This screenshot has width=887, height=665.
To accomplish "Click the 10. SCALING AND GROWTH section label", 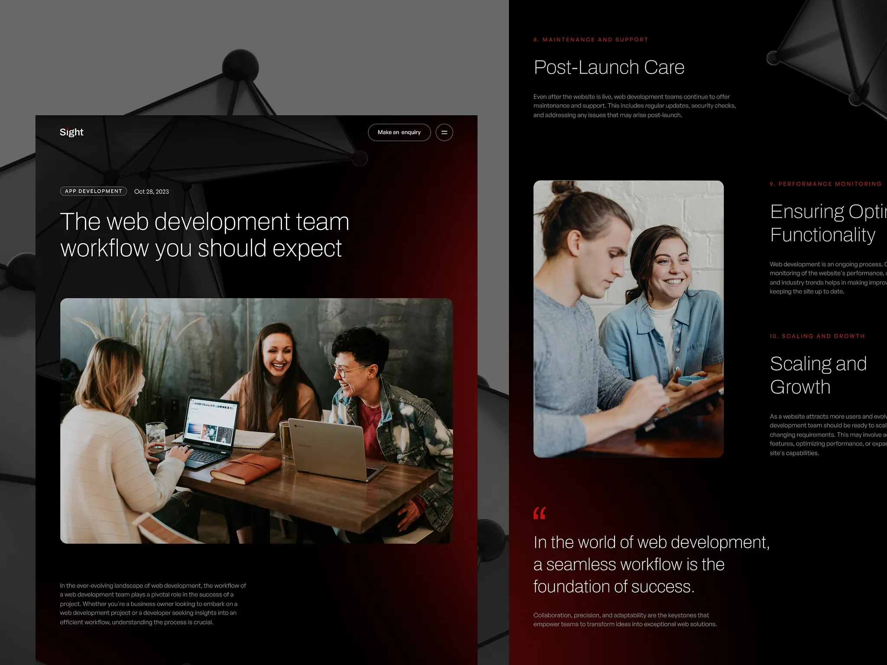I will 817,336.
